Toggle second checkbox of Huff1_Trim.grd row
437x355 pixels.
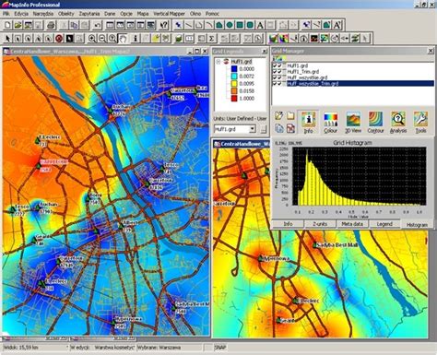coord(279,71)
